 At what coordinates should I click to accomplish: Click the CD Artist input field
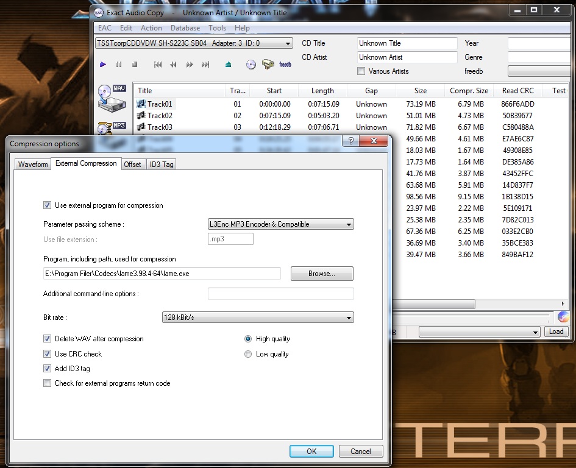coord(407,57)
